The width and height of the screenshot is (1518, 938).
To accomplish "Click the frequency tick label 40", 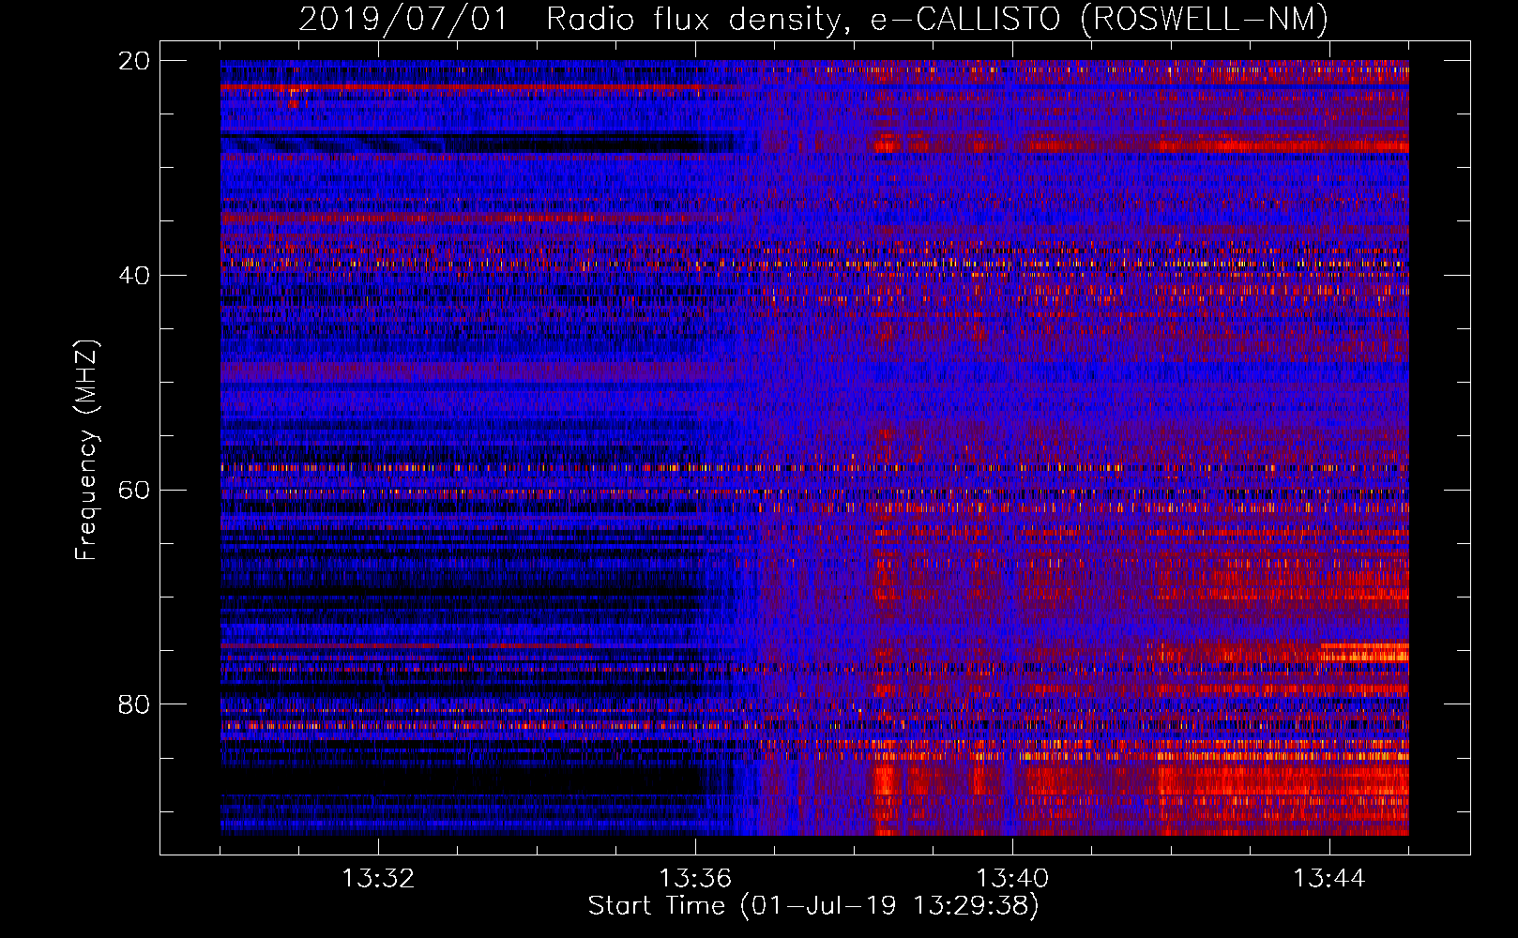I will (x=134, y=276).
